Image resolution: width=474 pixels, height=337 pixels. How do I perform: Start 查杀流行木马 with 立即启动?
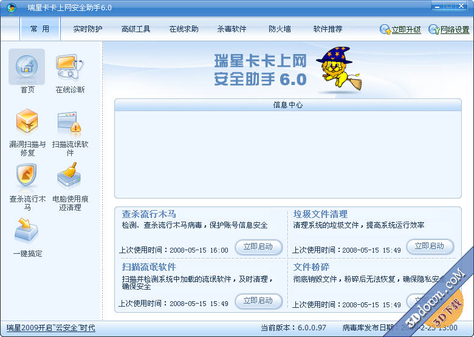[x=258, y=247]
